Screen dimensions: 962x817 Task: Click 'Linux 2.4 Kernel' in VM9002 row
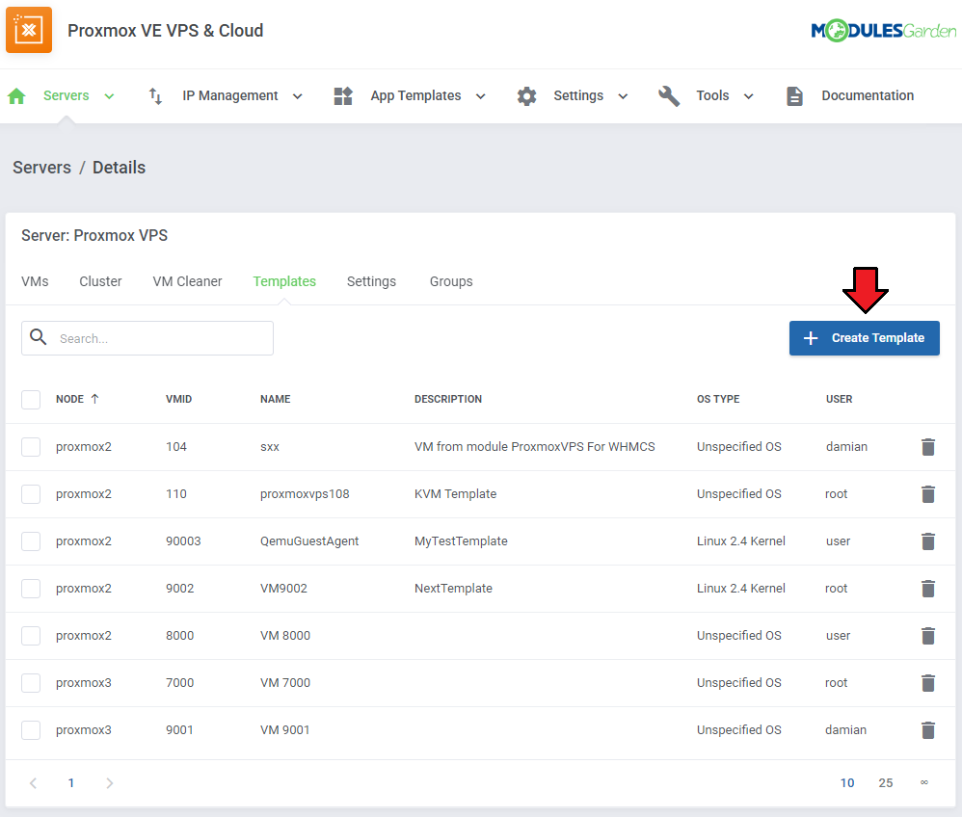pyautogui.click(x=740, y=589)
